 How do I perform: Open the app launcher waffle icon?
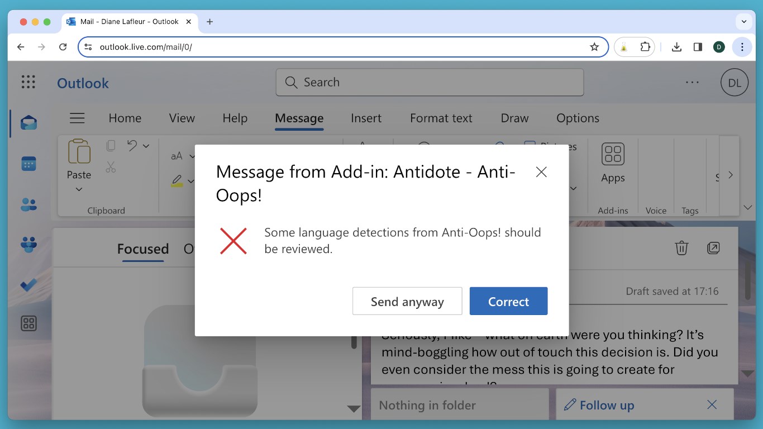click(x=28, y=82)
